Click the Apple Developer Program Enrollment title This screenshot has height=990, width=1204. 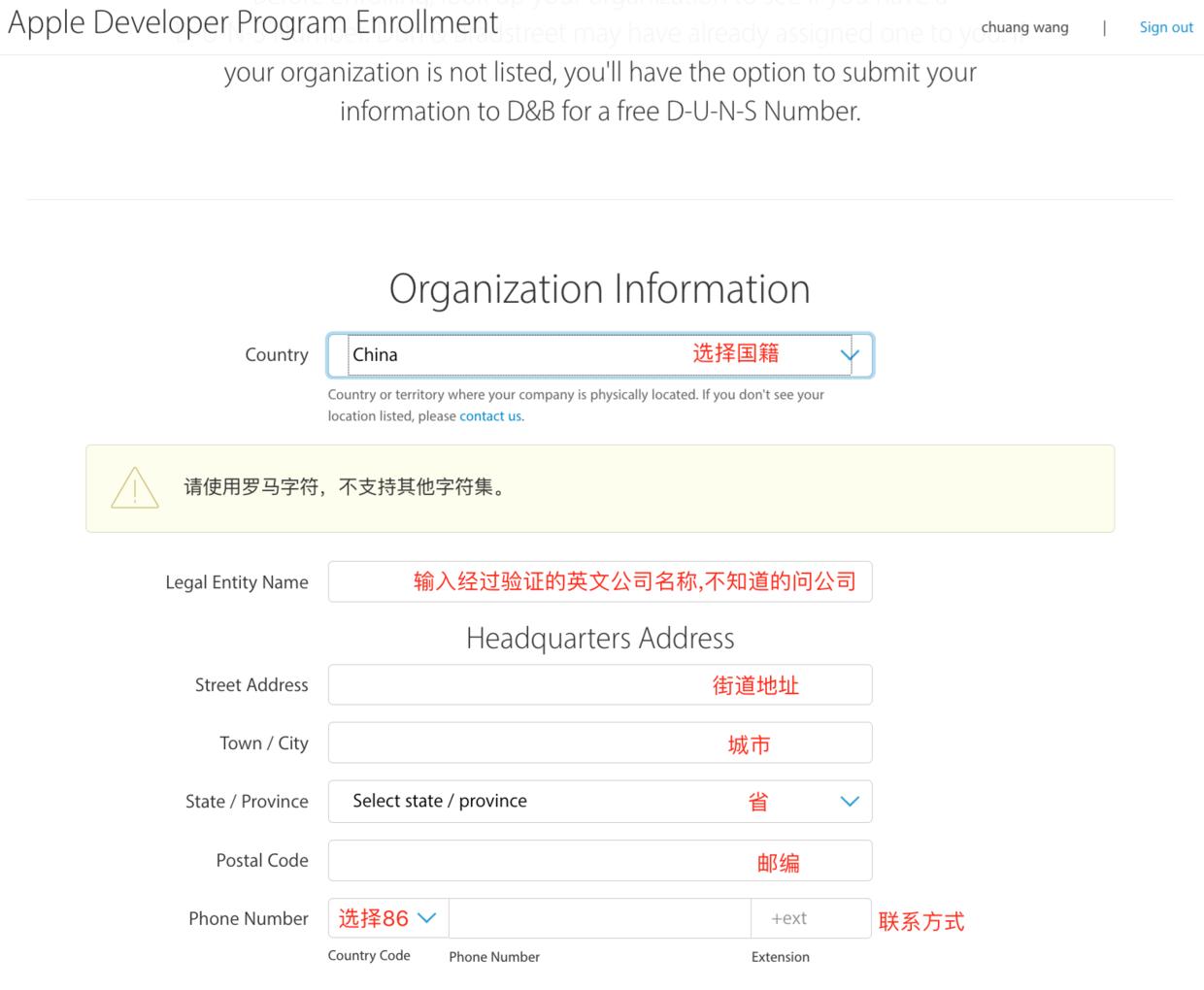point(253,22)
